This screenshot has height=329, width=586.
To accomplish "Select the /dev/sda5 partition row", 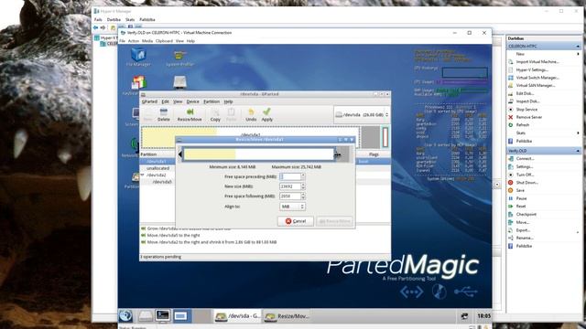I will [161, 182].
